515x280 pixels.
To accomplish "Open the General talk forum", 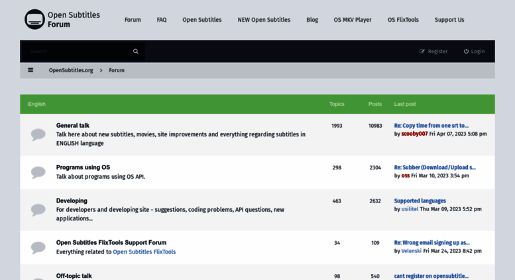I will [73, 125].
